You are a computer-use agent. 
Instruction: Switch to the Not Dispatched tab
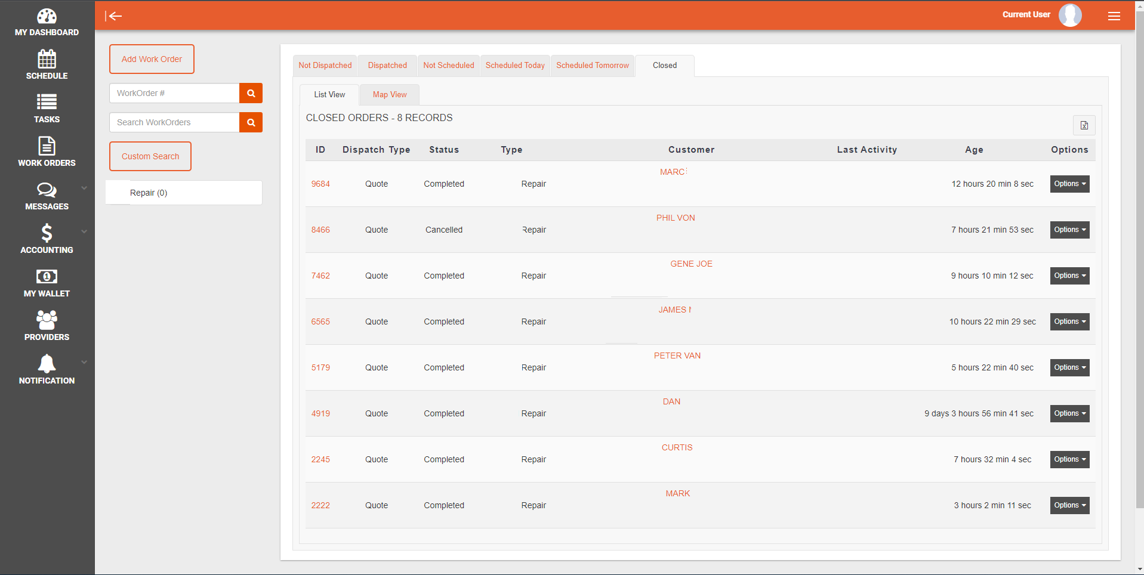(x=325, y=66)
